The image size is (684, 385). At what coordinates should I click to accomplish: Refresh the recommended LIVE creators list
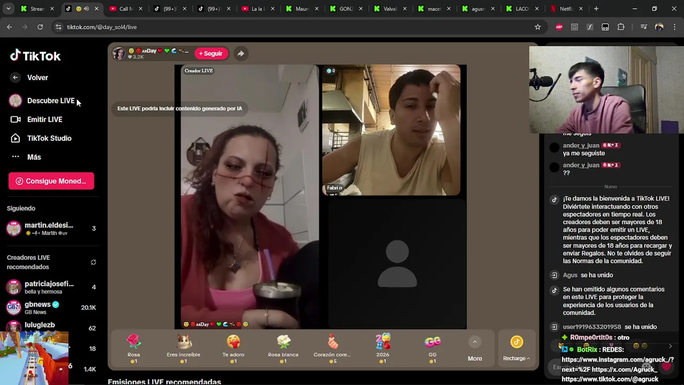pyautogui.click(x=94, y=262)
